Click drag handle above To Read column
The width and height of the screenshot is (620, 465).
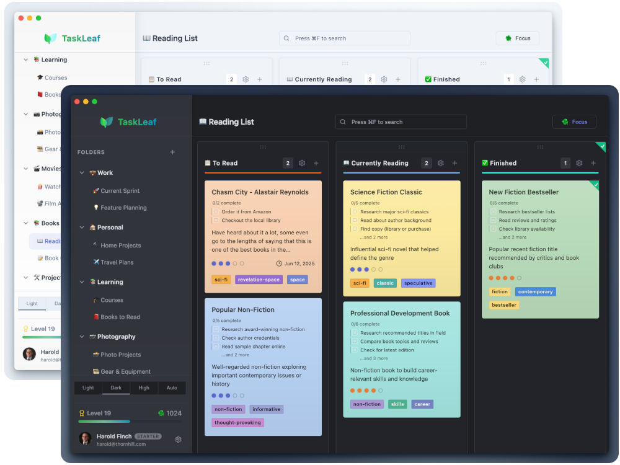263,147
